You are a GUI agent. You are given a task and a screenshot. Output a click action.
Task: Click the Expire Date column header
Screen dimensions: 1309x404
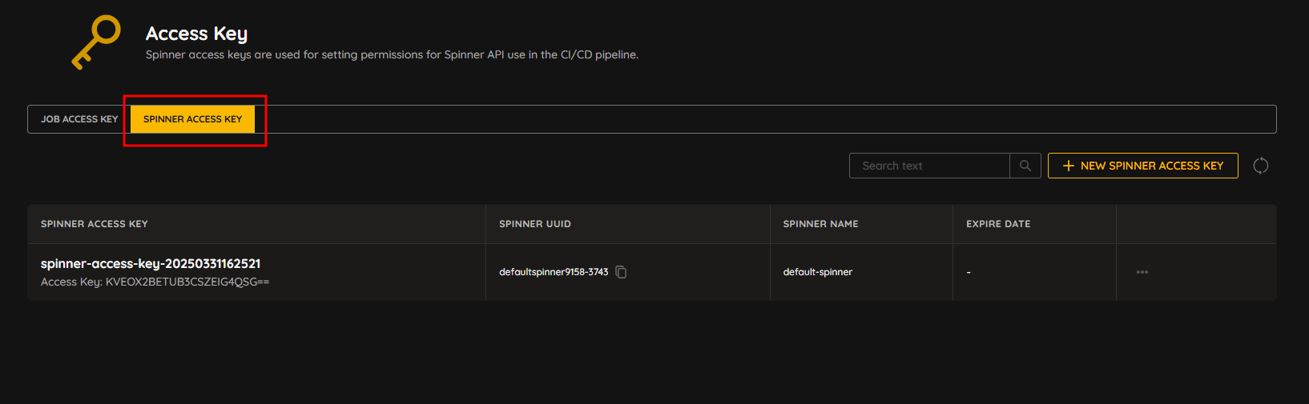tap(998, 224)
